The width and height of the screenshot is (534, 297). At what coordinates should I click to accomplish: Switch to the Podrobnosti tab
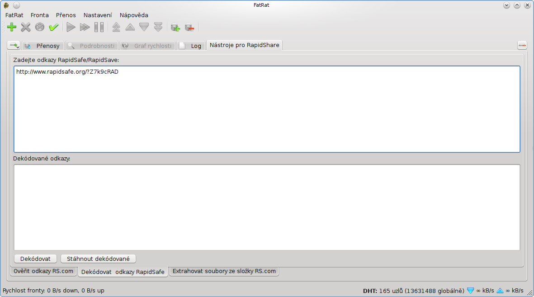click(x=92, y=46)
